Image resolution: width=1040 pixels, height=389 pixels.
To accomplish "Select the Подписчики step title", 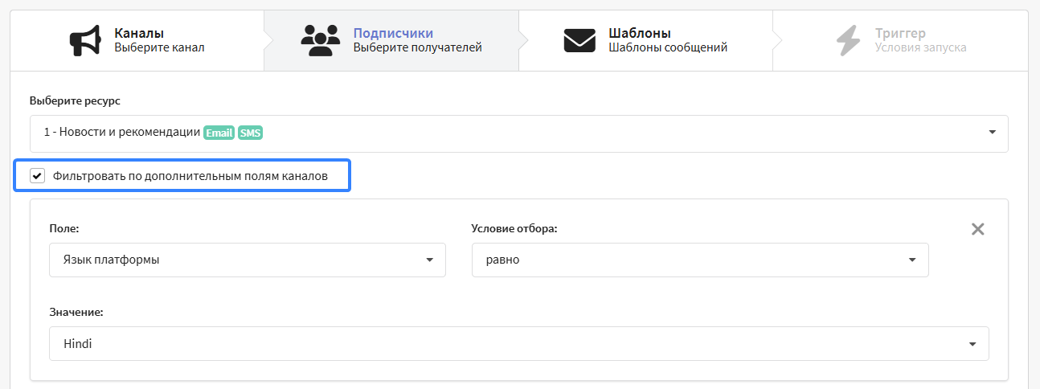I will pos(393,33).
